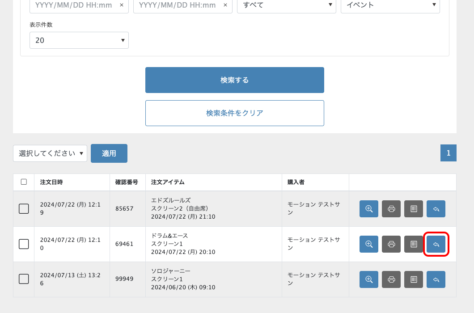Go to page 1 in pagination
Image resolution: width=474 pixels, height=313 pixels.
tap(449, 153)
